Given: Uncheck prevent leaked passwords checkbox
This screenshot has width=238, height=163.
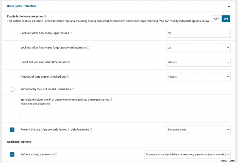Looking at the screenshot, I should tap(12, 129).
